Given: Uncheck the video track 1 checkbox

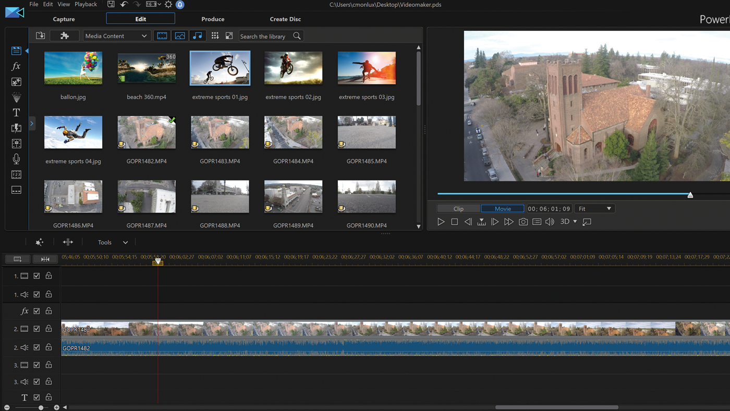Looking at the screenshot, I should pos(36,276).
